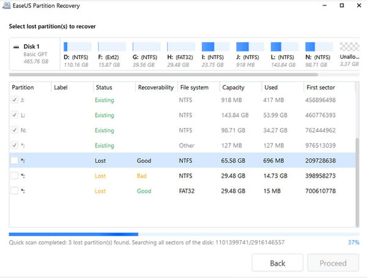This screenshot has width=367, height=278.
Task: Toggle checkbox for the 127 MB Other partition
Action: 15,145
